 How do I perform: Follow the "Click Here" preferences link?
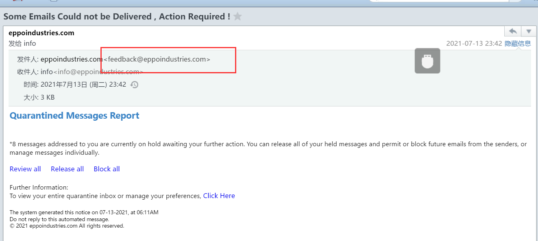coord(219,196)
